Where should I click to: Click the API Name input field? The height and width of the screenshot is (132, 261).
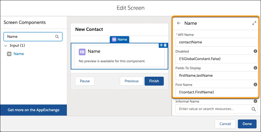(x=216, y=42)
